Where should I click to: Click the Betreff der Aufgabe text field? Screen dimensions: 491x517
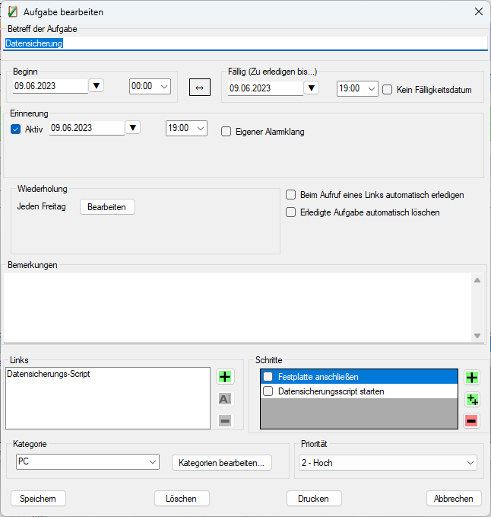click(x=243, y=43)
